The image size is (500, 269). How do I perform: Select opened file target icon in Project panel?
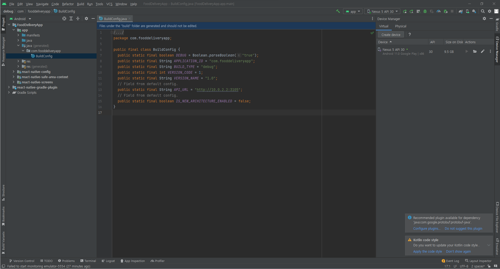point(64,18)
